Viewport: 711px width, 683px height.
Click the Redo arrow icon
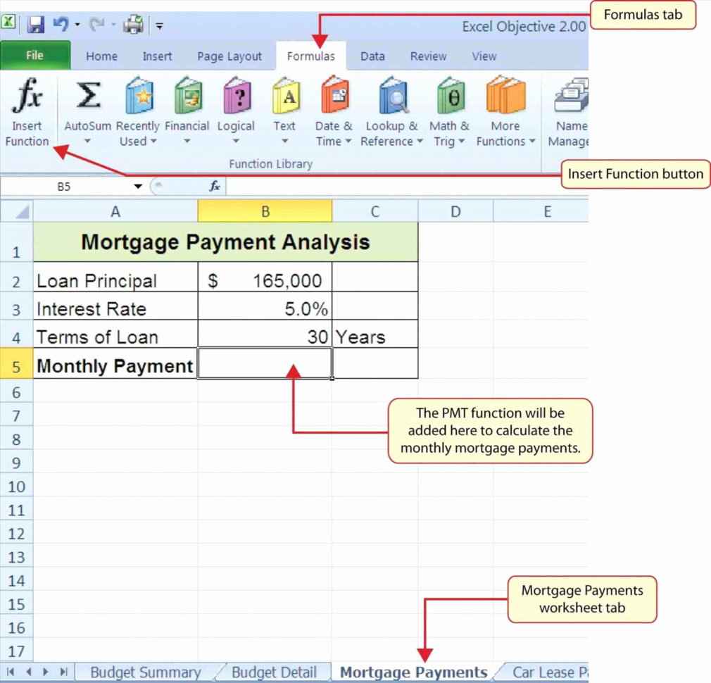[96, 24]
